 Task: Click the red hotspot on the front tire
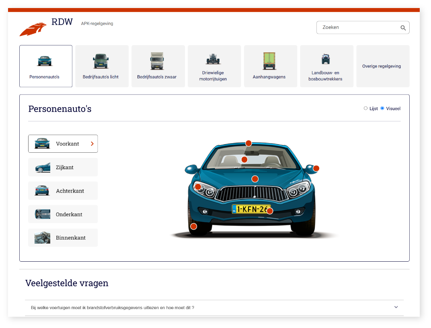click(x=194, y=226)
